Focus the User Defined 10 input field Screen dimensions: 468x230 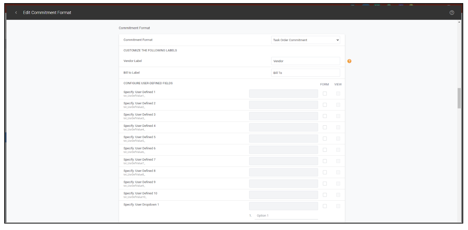[x=283, y=195]
